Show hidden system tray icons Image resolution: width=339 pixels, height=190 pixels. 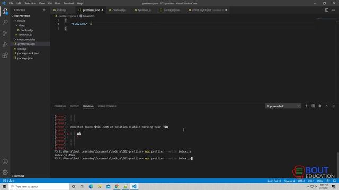(x=308, y=186)
